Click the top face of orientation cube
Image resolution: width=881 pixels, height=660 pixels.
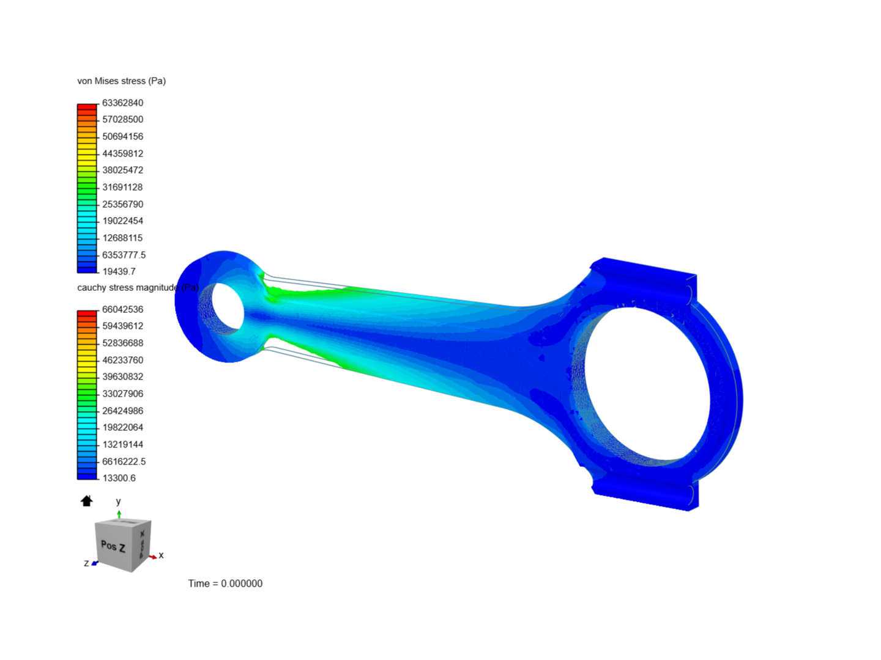coord(124,522)
